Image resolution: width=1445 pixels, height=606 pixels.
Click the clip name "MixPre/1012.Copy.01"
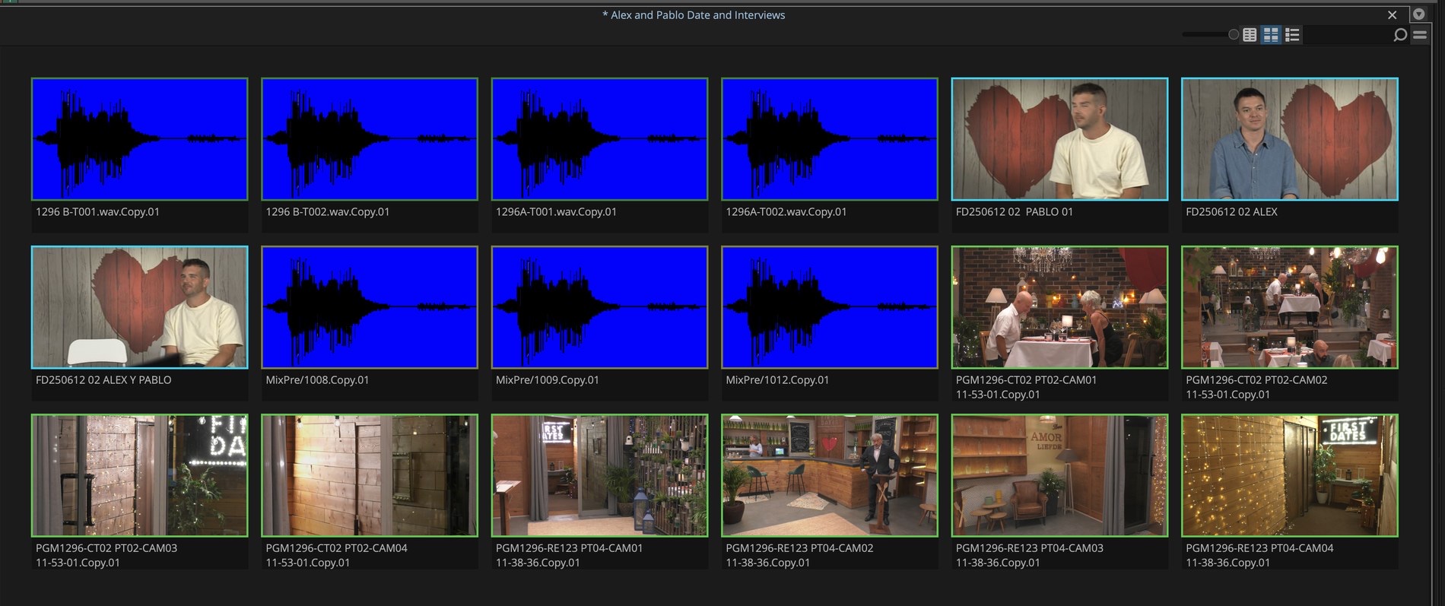click(777, 380)
